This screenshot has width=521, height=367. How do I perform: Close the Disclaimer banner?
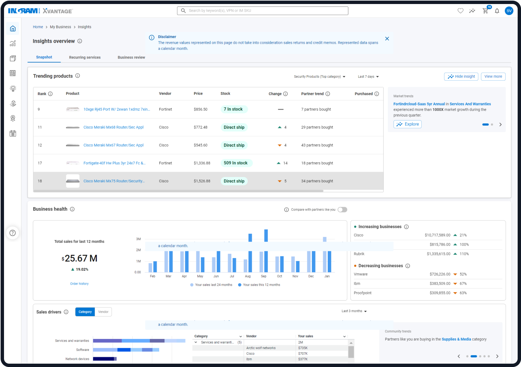tap(387, 39)
